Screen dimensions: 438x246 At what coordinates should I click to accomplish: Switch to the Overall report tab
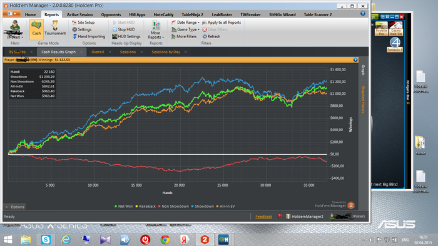(98, 52)
